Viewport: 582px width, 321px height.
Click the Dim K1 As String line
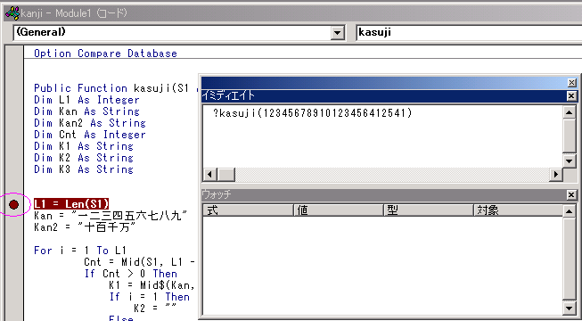click(x=84, y=146)
